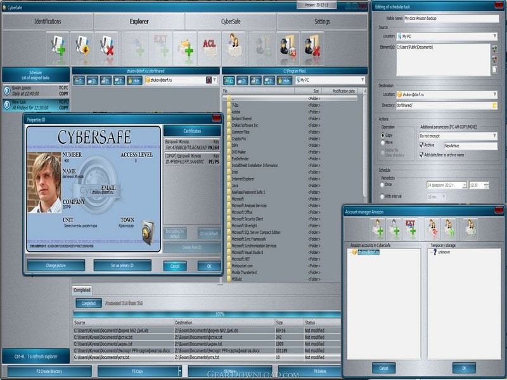Switch left explorer pane to drive Z:
This screenshot has width=507, height=380.
tap(119, 80)
